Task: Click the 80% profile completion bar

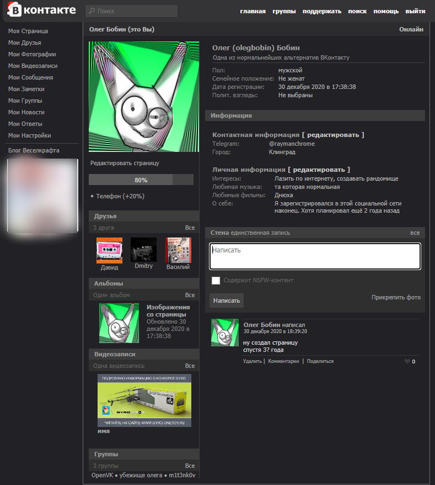Action: pyautogui.click(x=141, y=180)
